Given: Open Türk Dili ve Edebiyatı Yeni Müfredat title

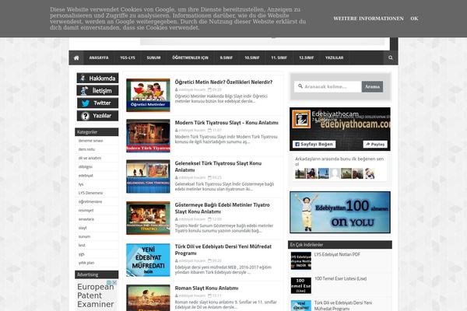Looking at the screenshot, I should (223, 250).
